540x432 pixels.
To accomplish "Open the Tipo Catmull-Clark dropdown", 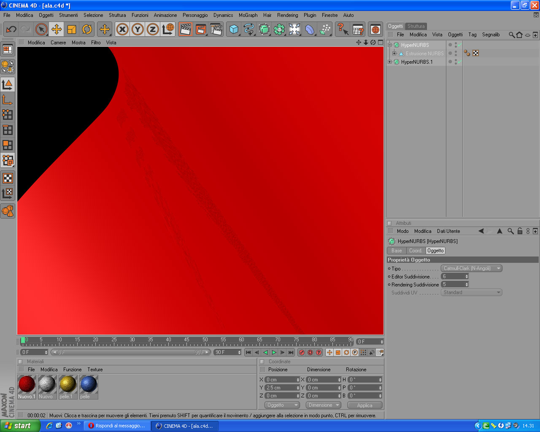I will click(x=472, y=268).
